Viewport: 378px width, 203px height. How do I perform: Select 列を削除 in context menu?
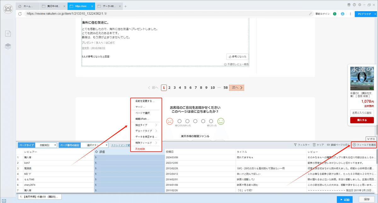tap(146, 149)
